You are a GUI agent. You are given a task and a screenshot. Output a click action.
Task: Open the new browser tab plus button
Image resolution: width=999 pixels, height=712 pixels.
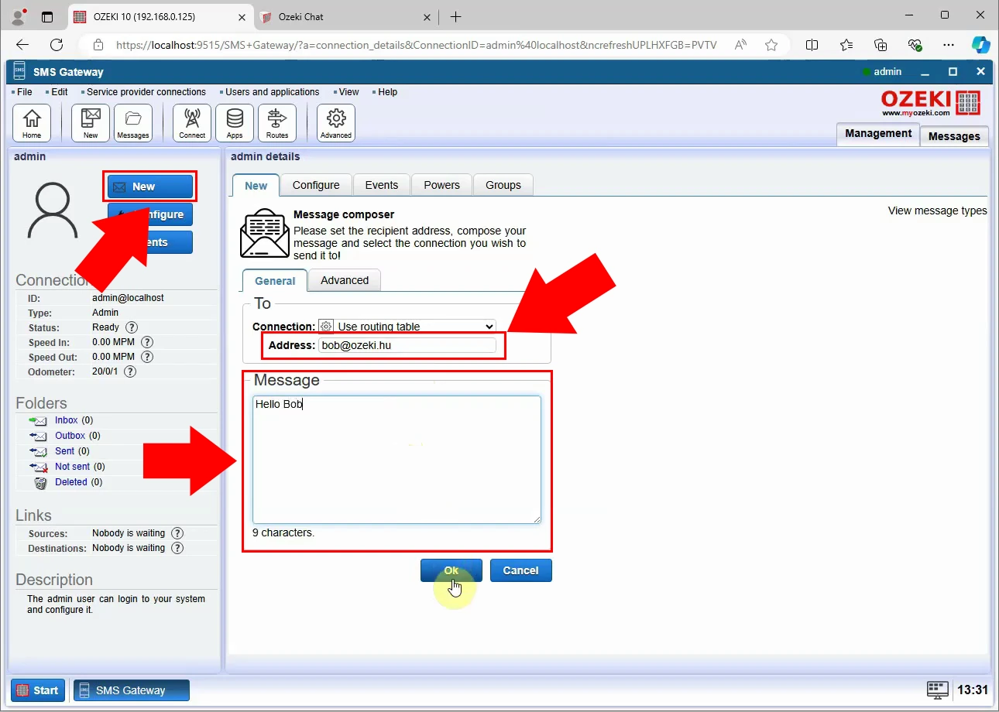point(456,16)
